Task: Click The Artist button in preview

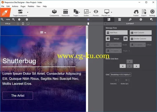Action: [x=18, y=96]
